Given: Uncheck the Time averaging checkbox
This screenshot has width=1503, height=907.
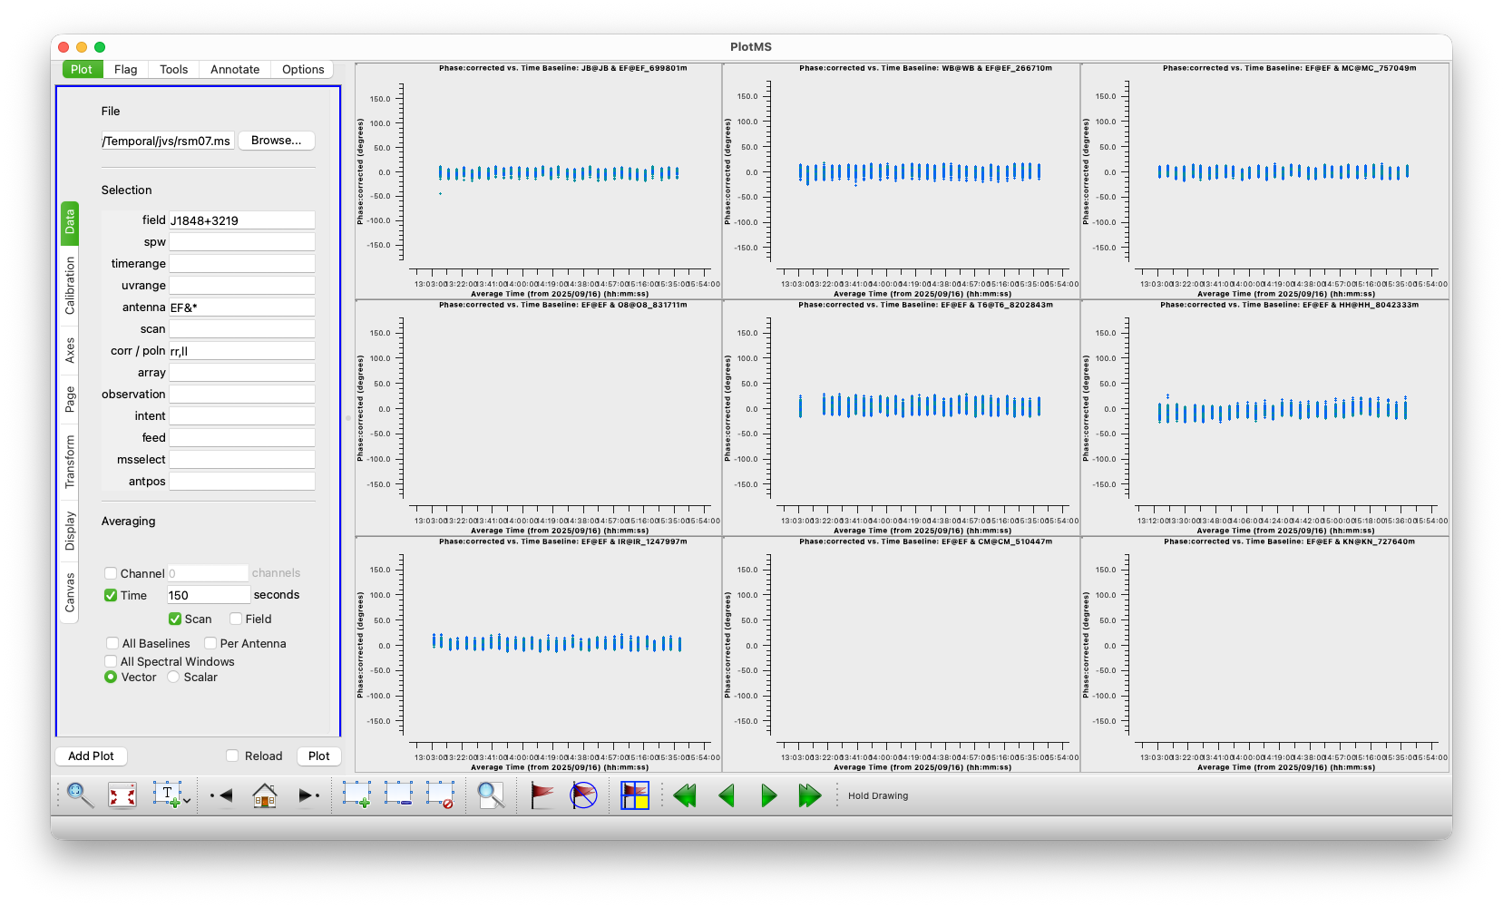Looking at the screenshot, I should click(111, 595).
